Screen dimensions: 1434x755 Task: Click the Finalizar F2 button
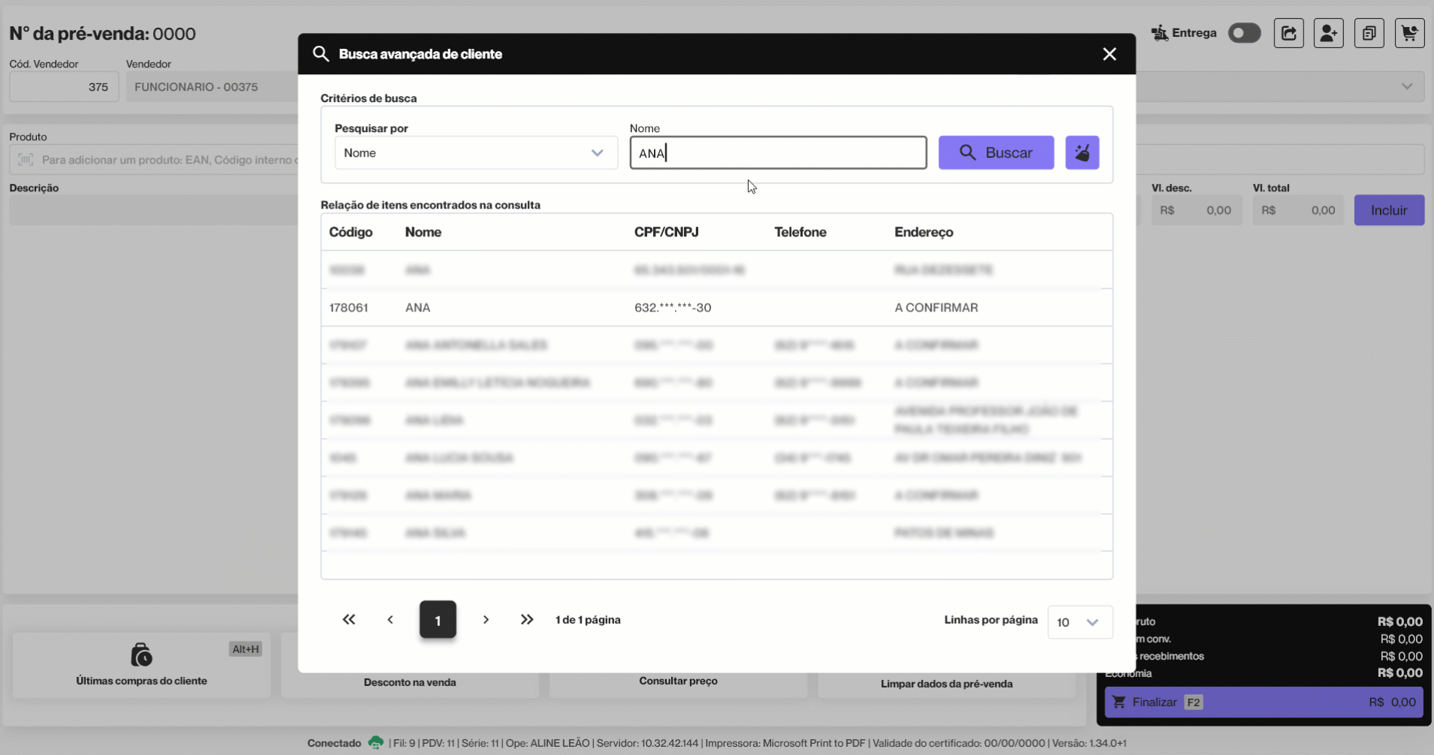[x=1263, y=702]
